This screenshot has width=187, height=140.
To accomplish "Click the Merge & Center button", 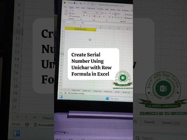I will point(129,18).
